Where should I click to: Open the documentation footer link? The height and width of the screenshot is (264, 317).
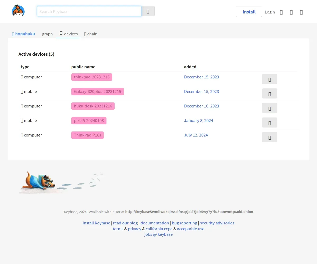tap(155, 223)
